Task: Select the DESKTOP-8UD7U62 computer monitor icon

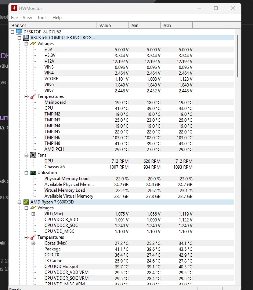Action: pyautogui.click(x=19, y=32)
